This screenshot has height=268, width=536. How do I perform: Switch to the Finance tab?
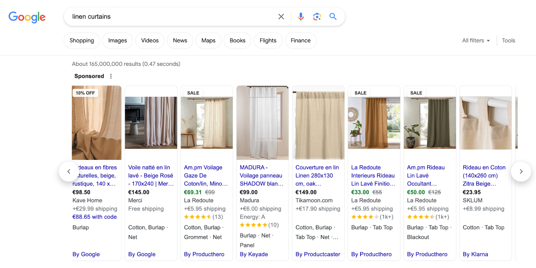click(x=300, y=40)
